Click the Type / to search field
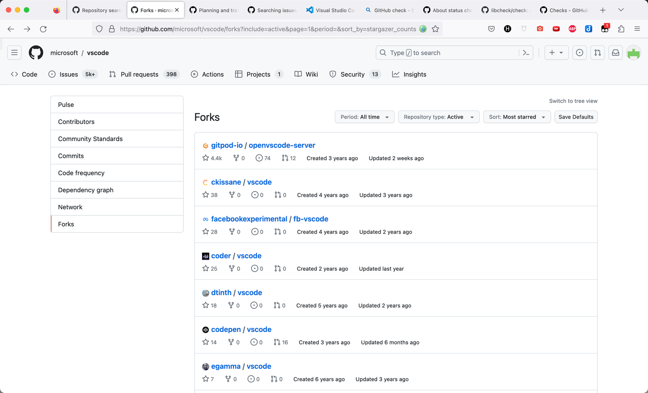The height and width of the screenshot is (393, 648). pos(454,53)
